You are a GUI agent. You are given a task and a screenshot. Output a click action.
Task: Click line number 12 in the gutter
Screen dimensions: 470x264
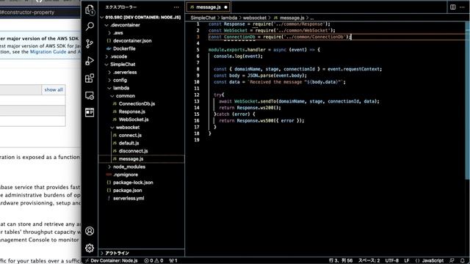[197, 95]
